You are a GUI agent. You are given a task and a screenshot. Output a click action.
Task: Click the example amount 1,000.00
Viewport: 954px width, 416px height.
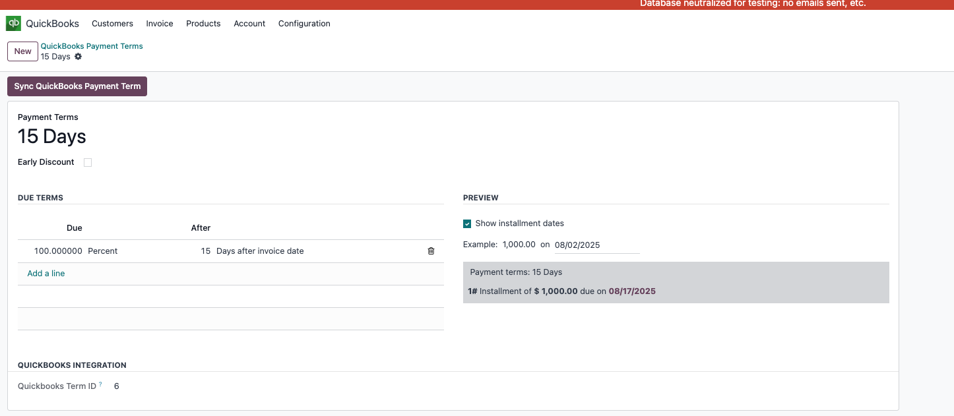pos(519,245)
